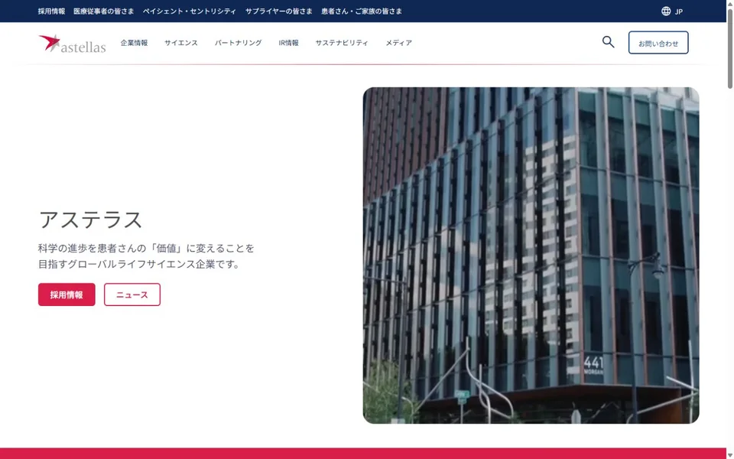Click the text 目指すグローバルライフサイエンス企業です。
This screenshot has width=734, height=459.
coord(140,264)
